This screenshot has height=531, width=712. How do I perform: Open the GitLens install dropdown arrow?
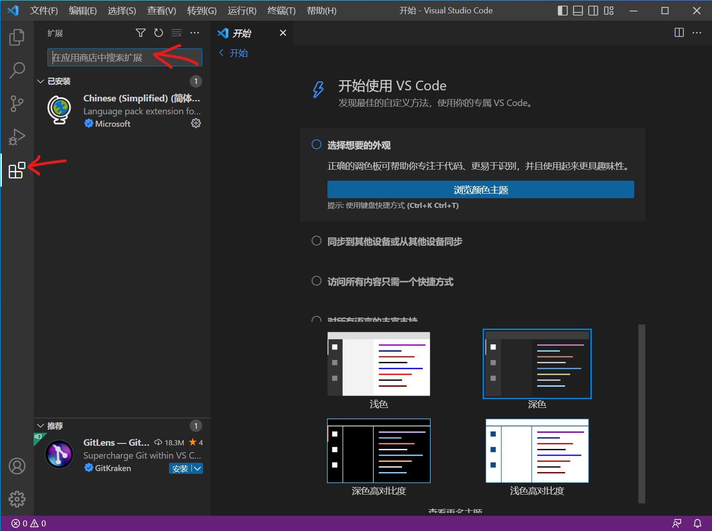pos(198,468)
